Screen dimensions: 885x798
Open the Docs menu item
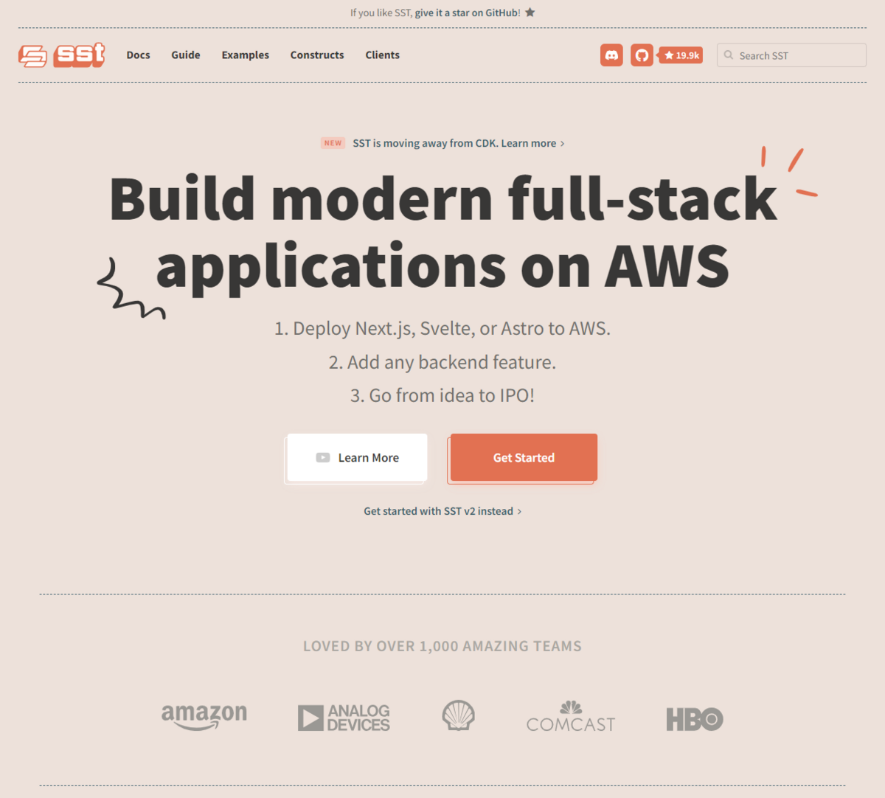click(x=138, y=55)
